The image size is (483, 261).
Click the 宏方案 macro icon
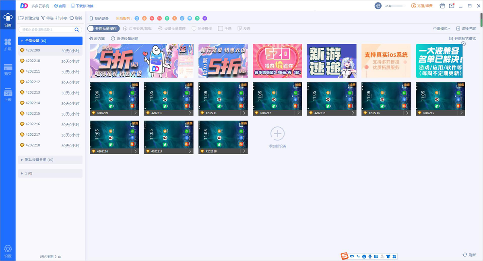click(91, 39)
